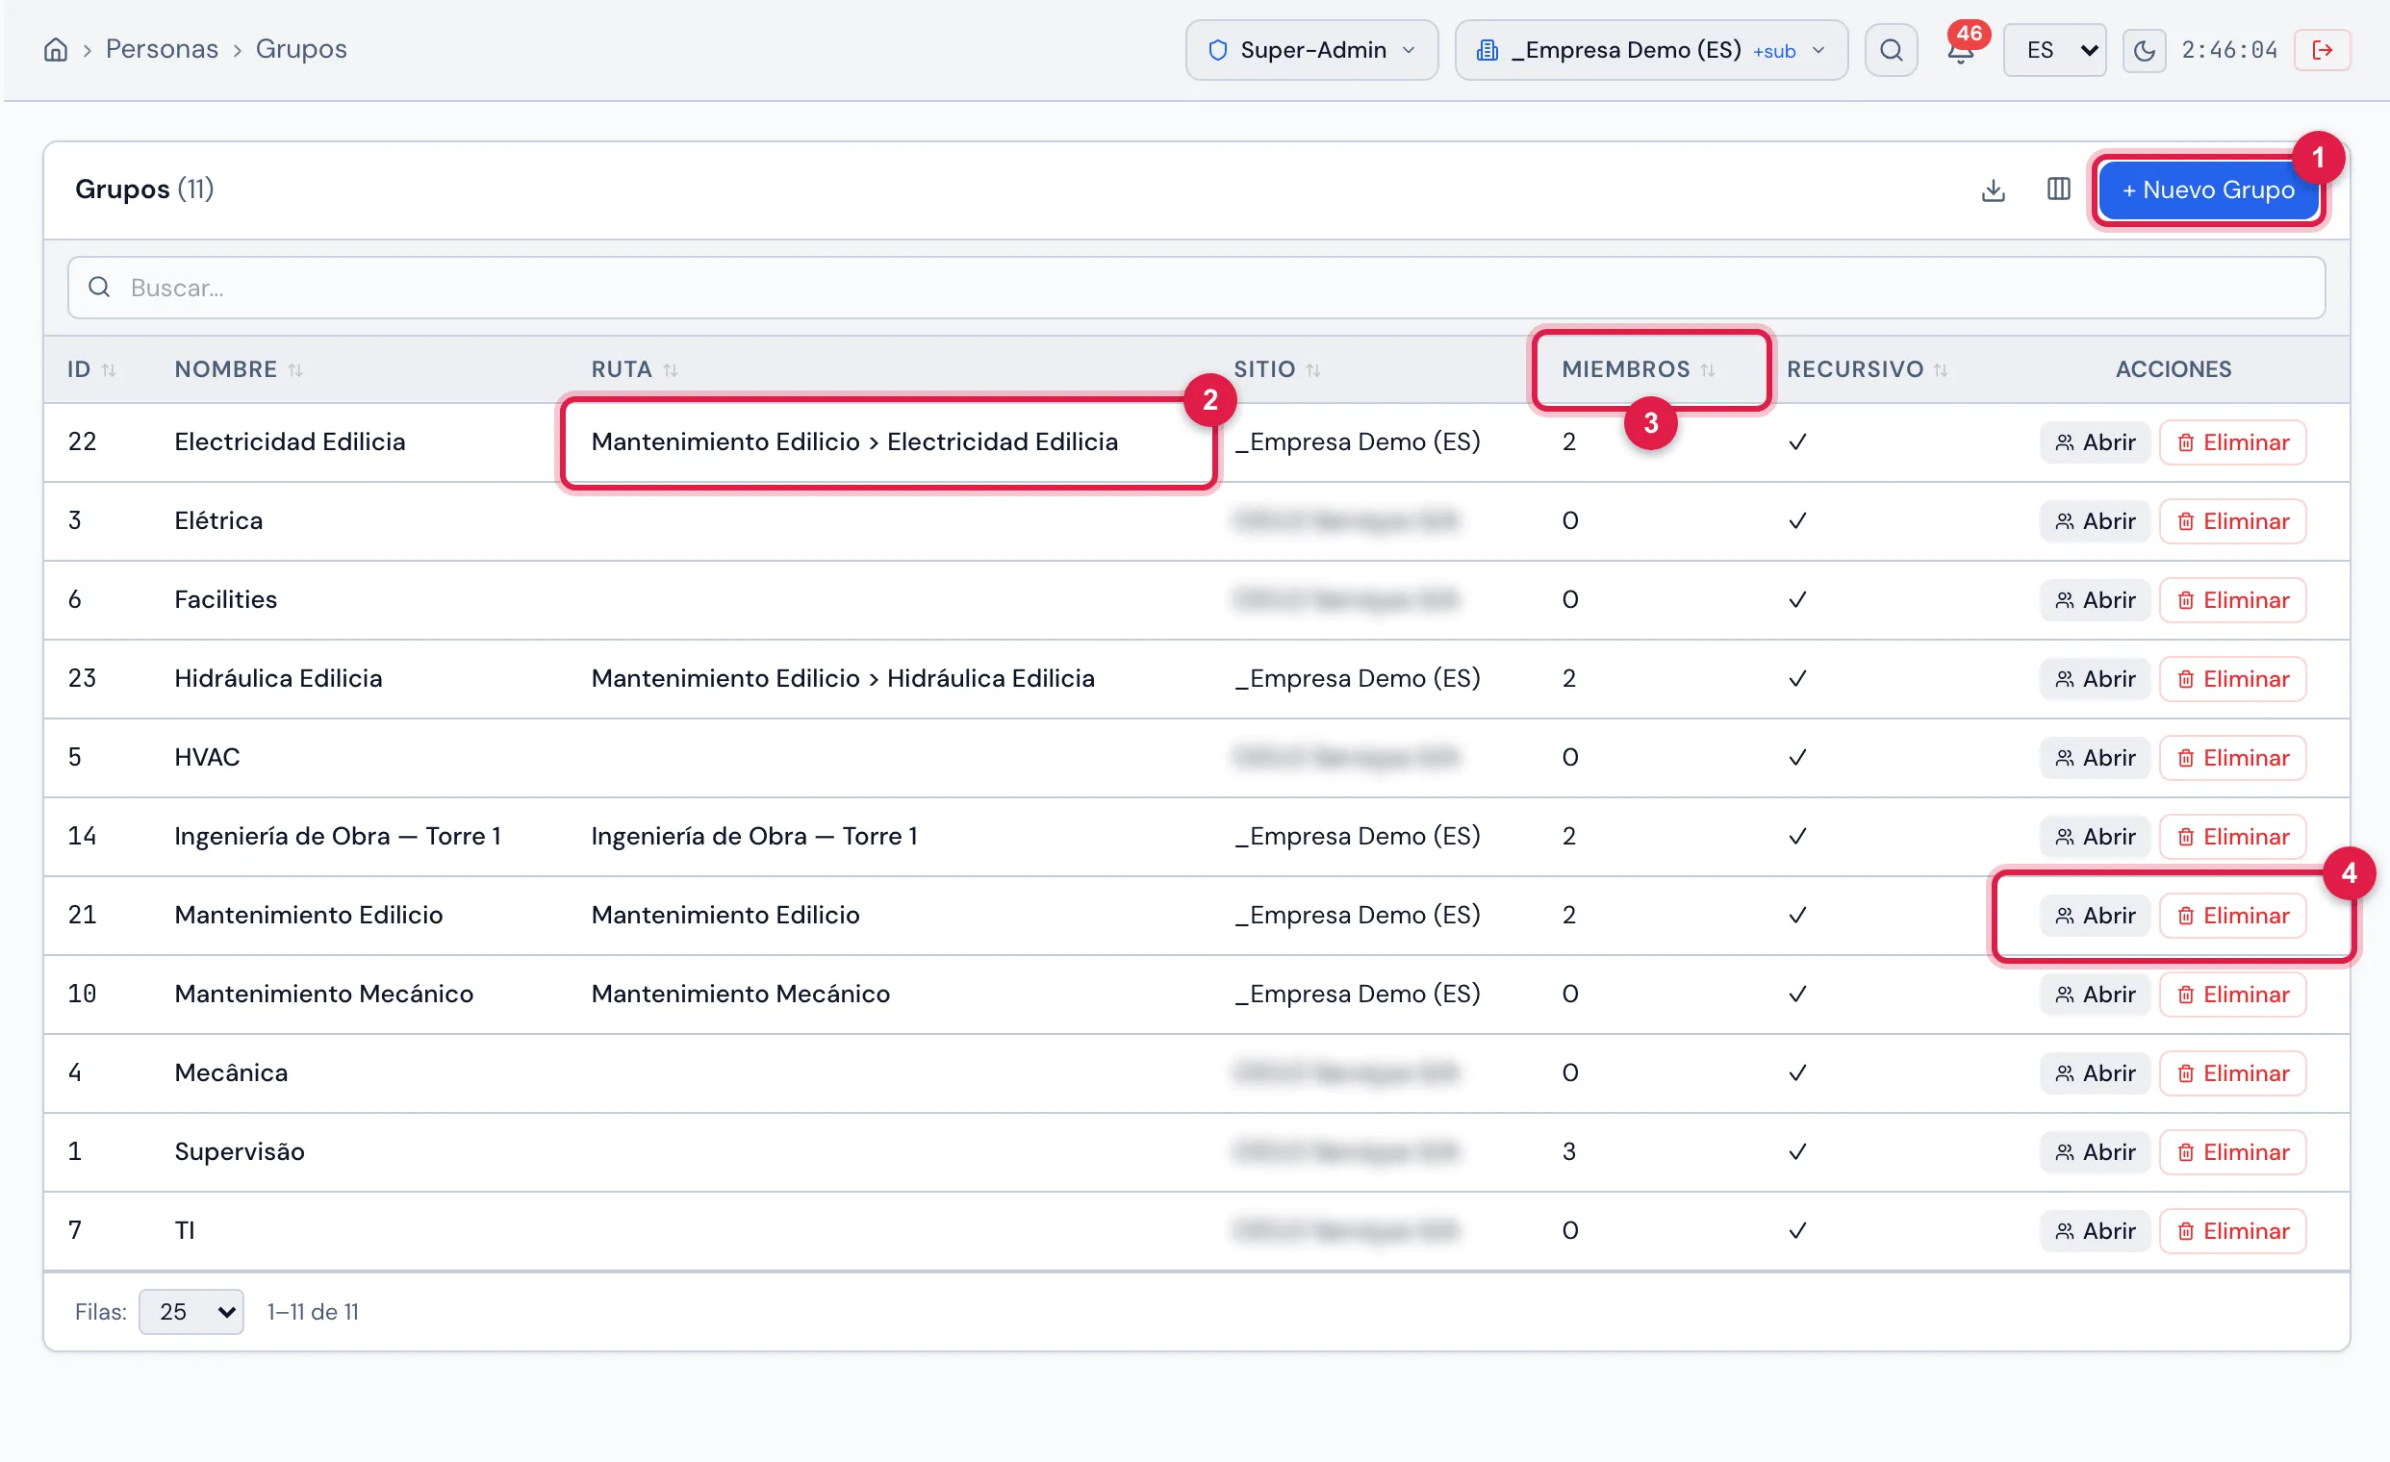Image resolution: width=2390 pixels, height=1462 pixels.
Task: Click the 2:46:04 clock display
Action: (2229, 49)
